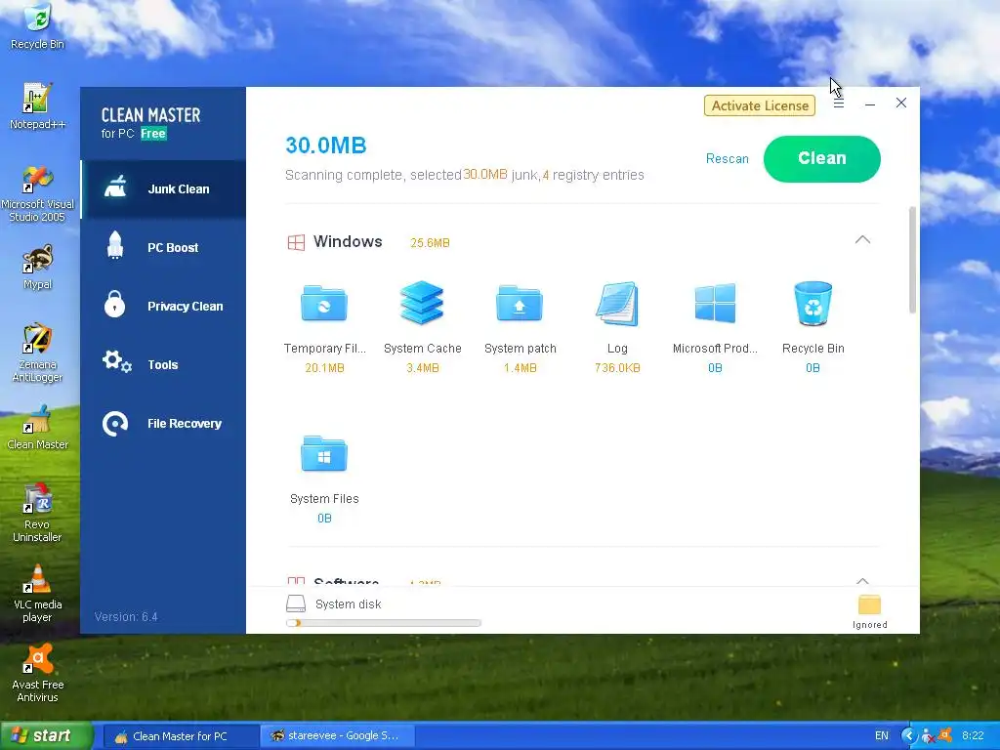This screenshot has width=1000, height=750.
Task: Click the 736.0KB Log size value
Action: point(617,368)
